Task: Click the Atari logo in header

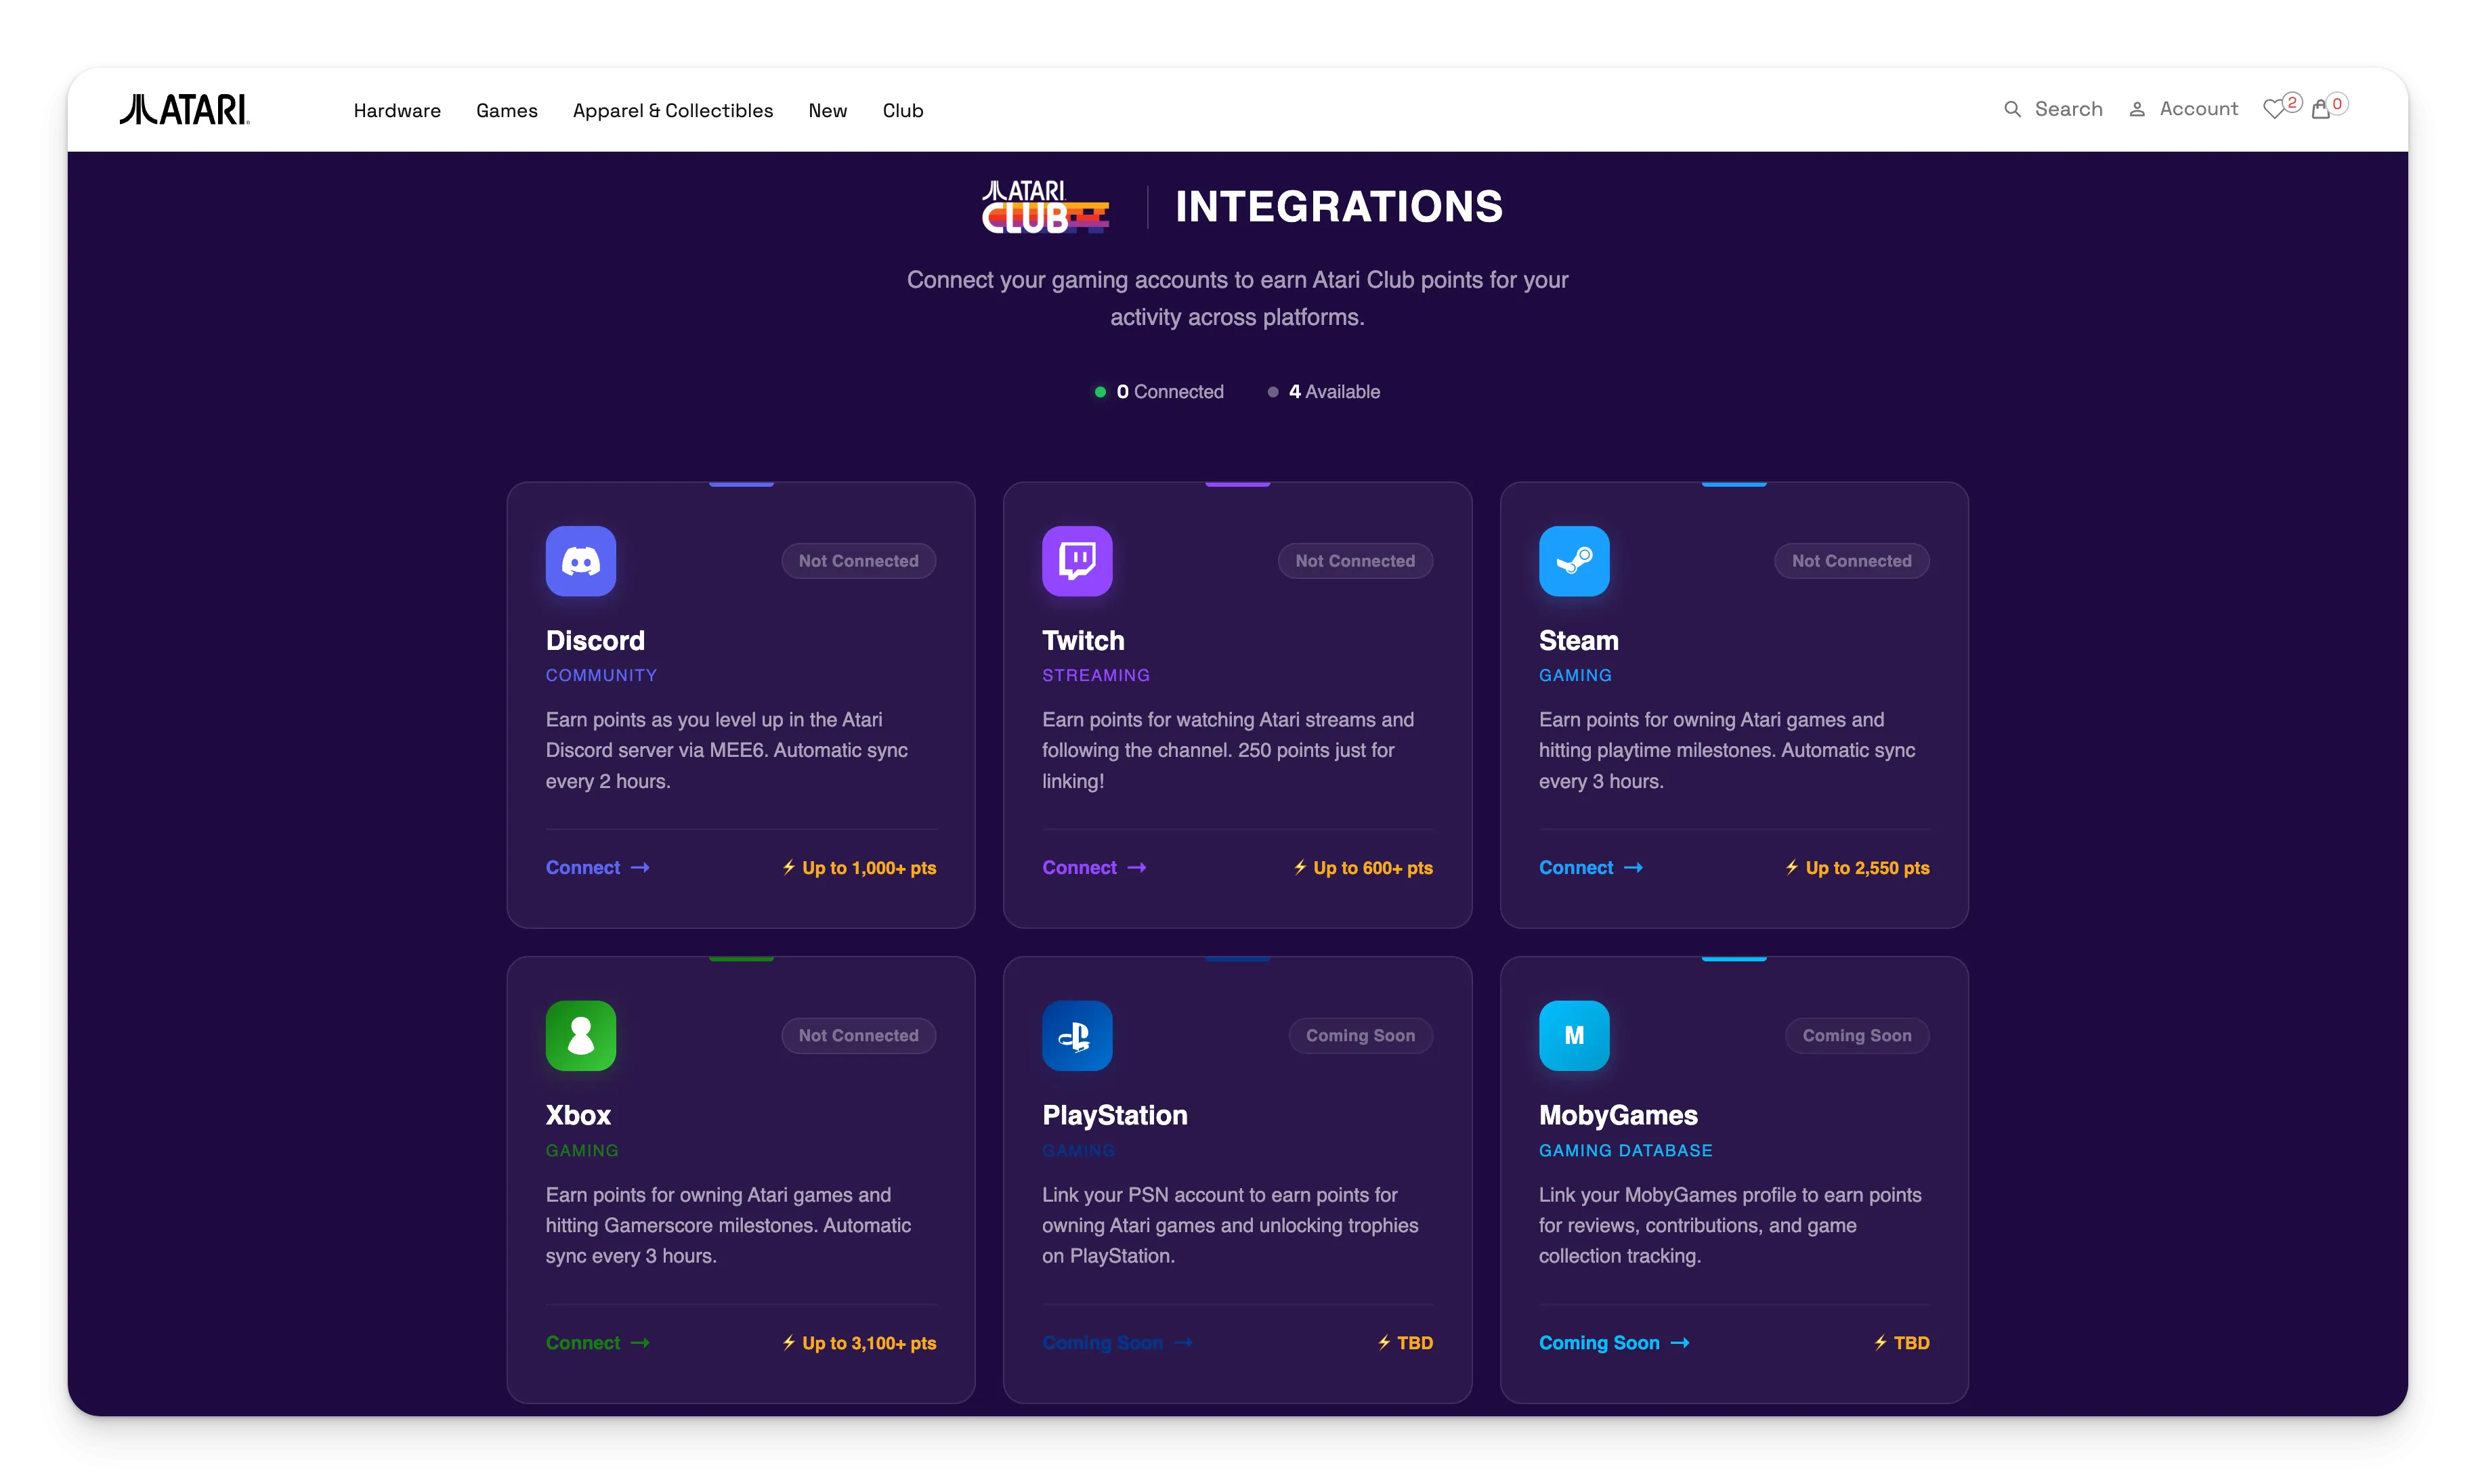Action: coord(185,109)
